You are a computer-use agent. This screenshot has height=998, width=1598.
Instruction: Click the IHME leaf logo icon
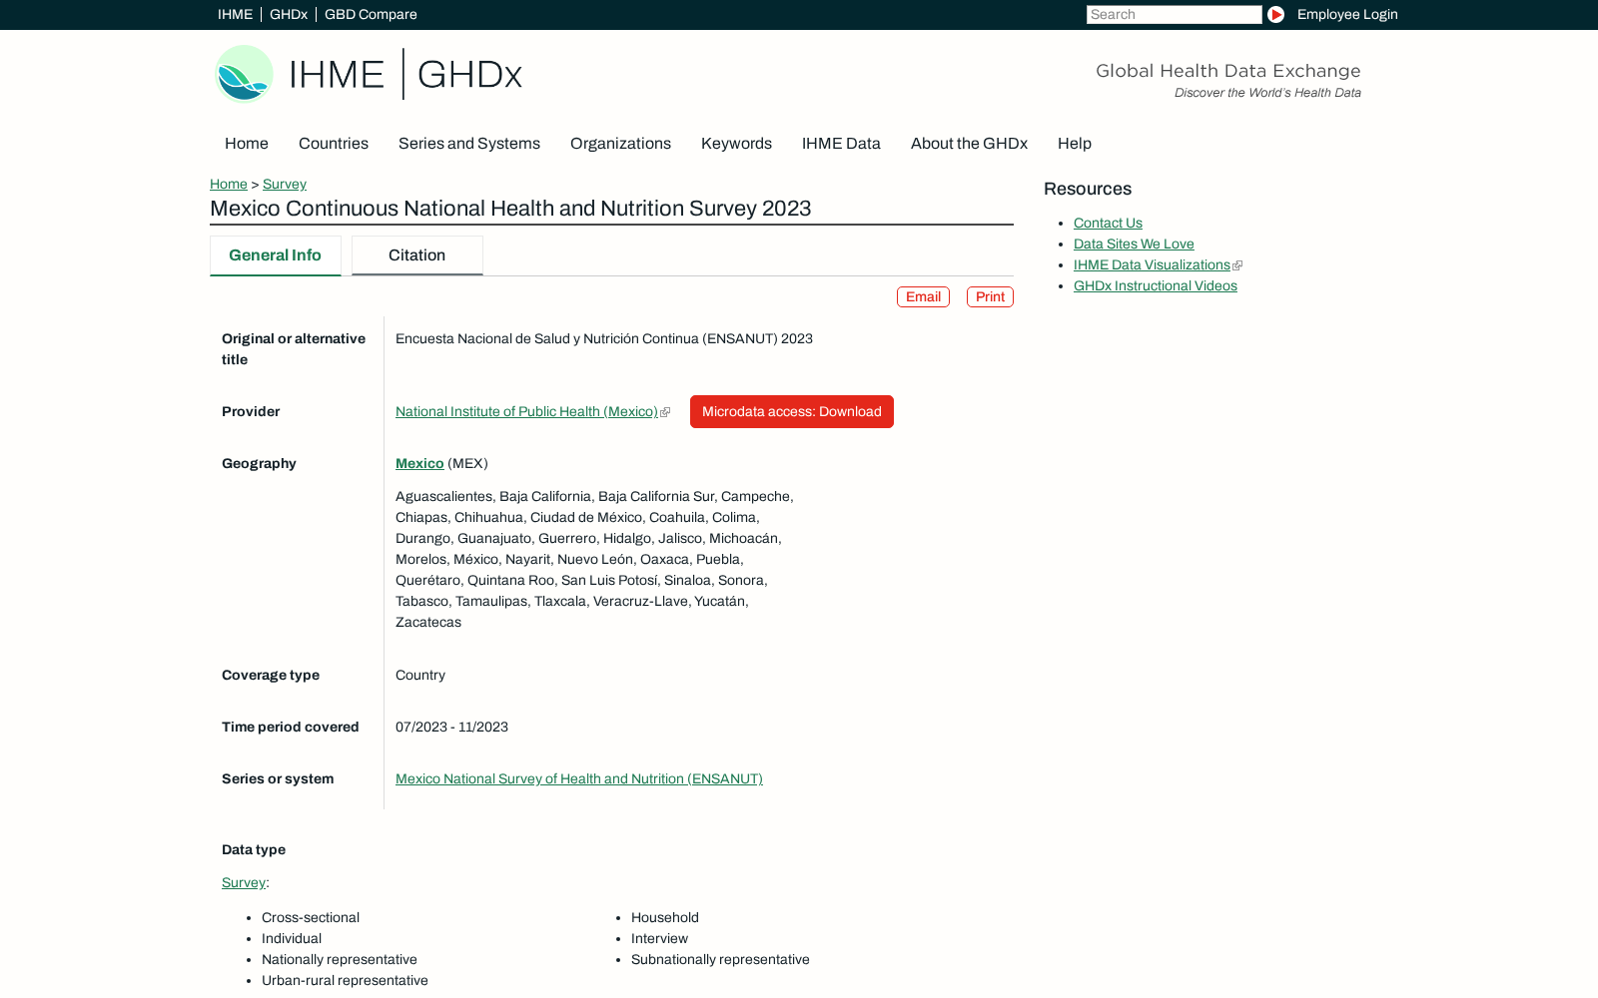pyautogui.click(x=245, y=74)
